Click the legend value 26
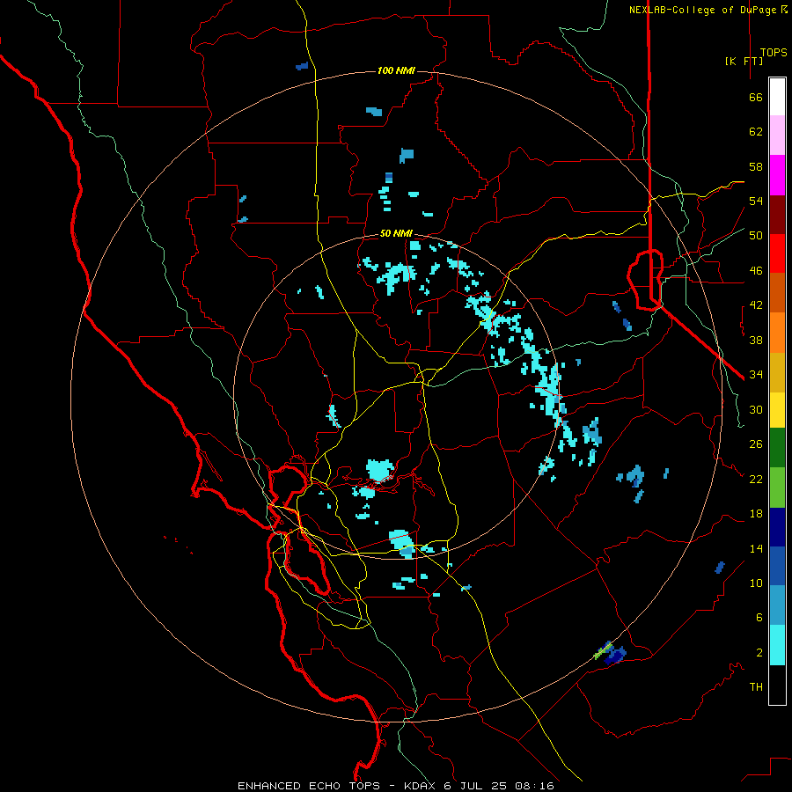 [x=756, y=444]
